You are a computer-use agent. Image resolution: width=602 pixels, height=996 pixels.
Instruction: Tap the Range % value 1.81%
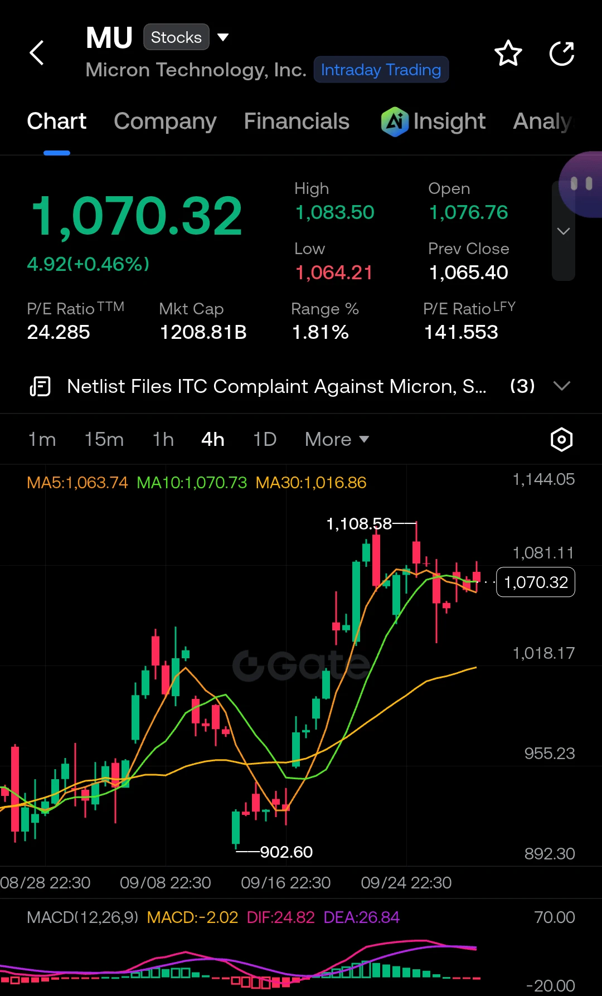pos(320,332)
